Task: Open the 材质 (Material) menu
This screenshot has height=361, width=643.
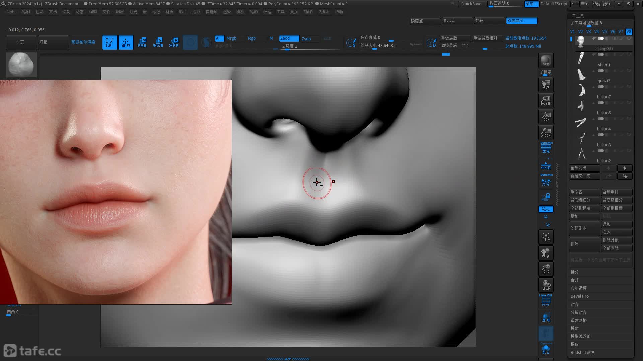Action: coord(169,12)
